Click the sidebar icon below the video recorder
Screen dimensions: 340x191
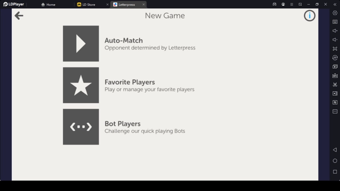[335, 102]
